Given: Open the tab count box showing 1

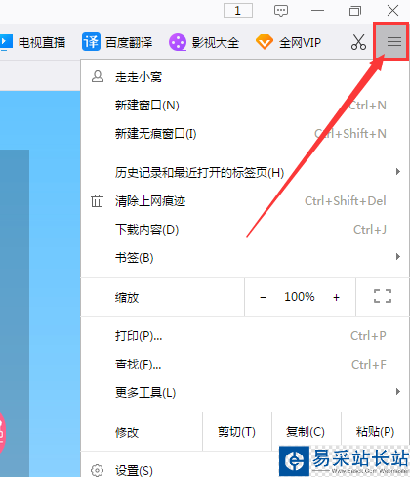Looking at the screenshot, I should [238, 11].
